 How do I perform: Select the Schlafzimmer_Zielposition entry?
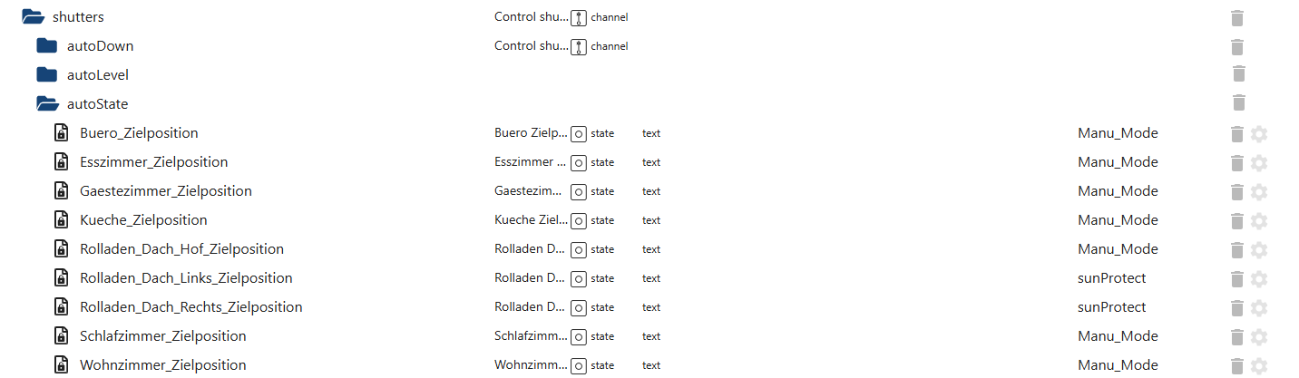tap(162, 336)
